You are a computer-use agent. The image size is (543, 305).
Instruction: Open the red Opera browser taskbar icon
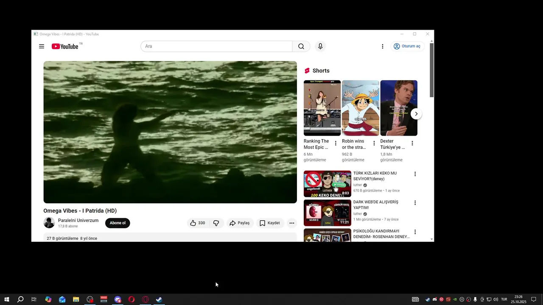[132, 299]
